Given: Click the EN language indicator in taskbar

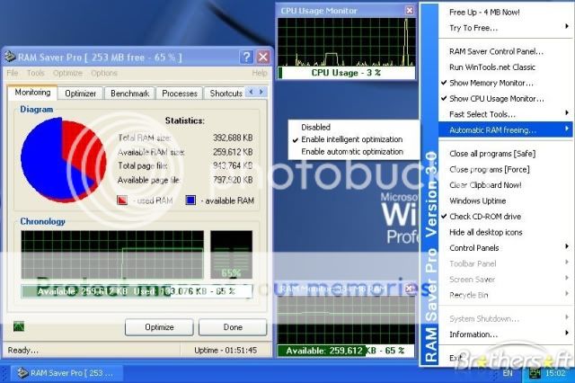Looking at the screenshot, I should click(507, 372).
